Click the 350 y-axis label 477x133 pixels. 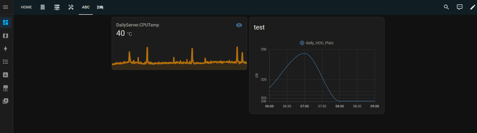coord(264,49)
